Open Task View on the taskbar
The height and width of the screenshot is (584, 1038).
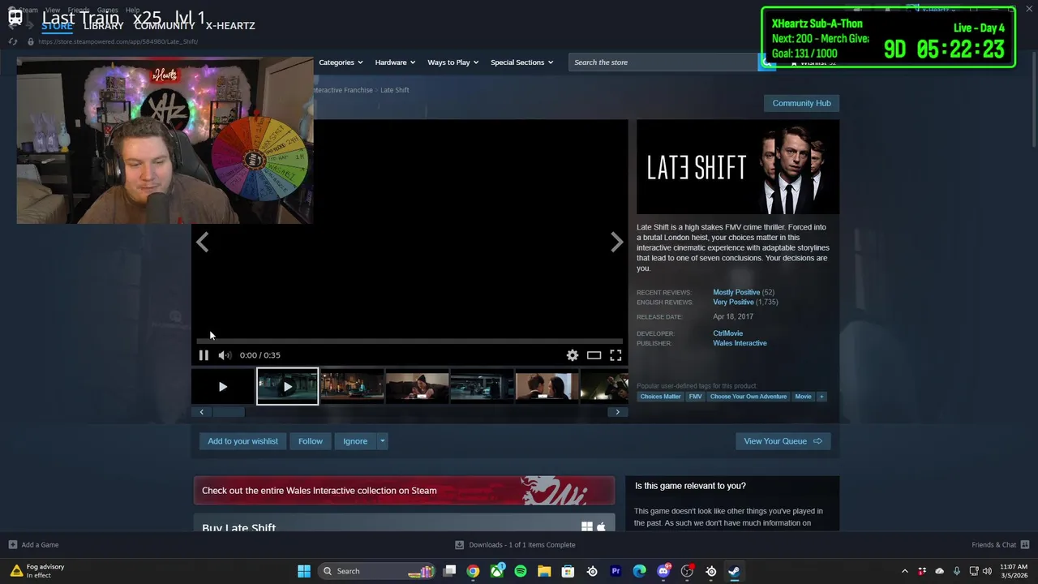[450, 571]
